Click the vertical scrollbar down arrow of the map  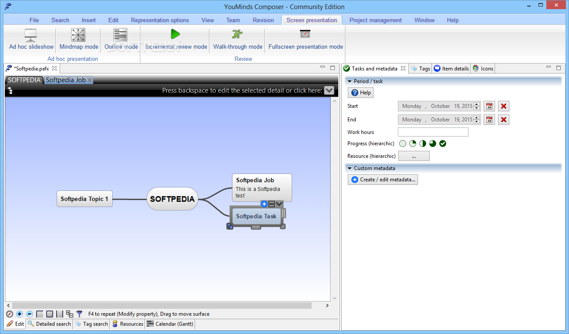coord(334,298)
